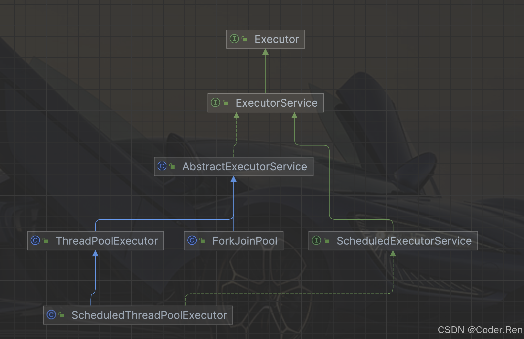Select the ForkJoinPool class node
This screenshot has height=339, width=524.
coord(234,241)
